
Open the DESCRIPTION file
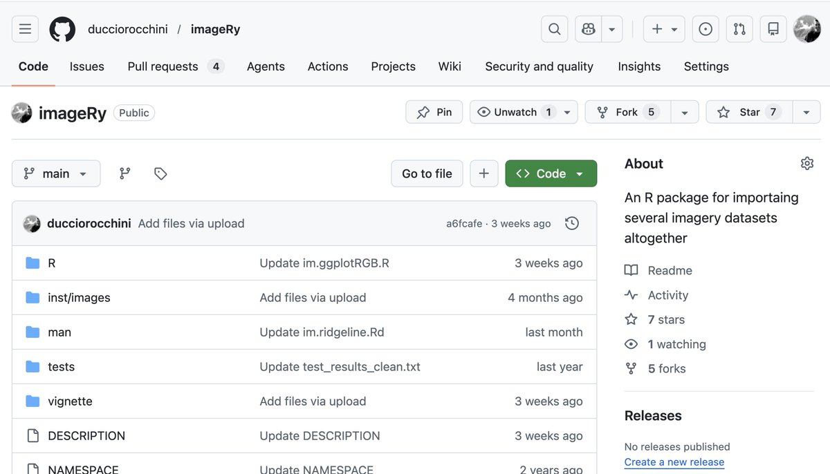coord(86,436)
